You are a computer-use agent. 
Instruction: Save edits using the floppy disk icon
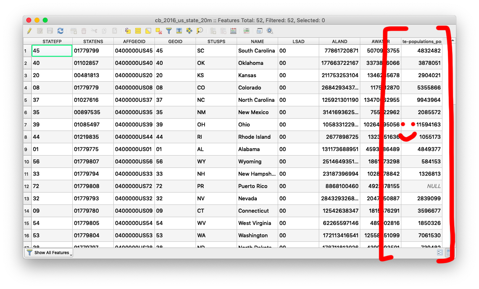click(x=50, y=31)
